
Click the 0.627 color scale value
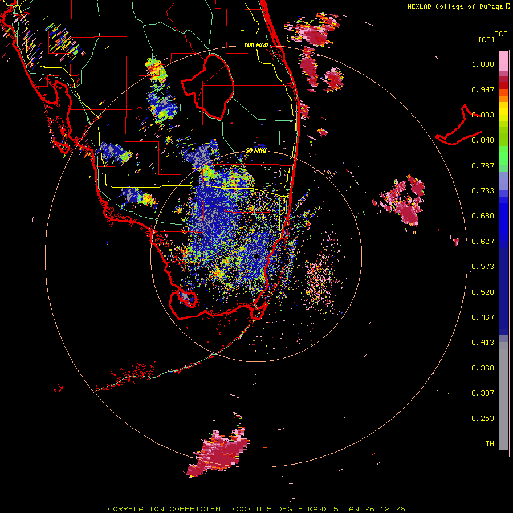tap(483, 242)
